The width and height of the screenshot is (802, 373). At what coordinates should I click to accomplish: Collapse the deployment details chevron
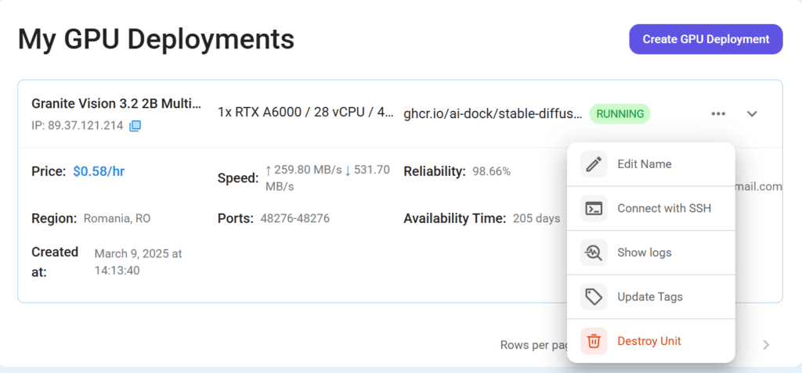(751, 114)
